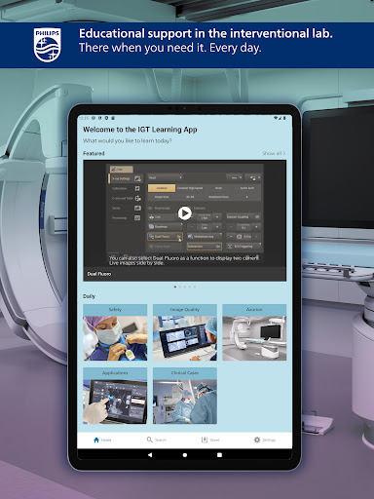Select the first carousel page dot
This screenshot has height=499, width=374.
point(175,287)
